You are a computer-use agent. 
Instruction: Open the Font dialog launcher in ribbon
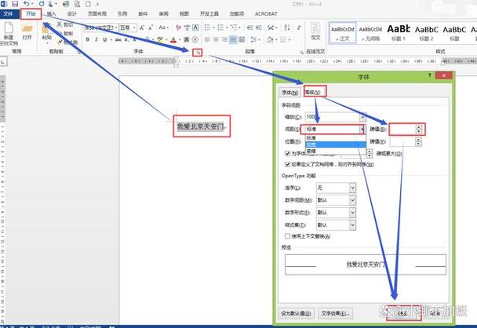coord(198,53)
